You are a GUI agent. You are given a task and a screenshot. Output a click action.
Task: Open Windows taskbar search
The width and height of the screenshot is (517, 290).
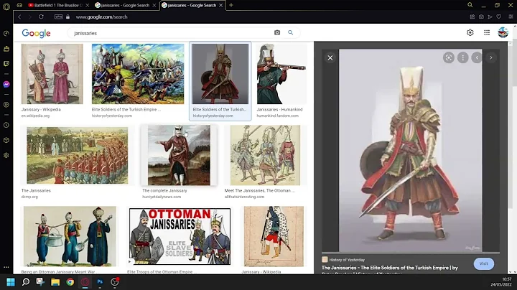25,282
